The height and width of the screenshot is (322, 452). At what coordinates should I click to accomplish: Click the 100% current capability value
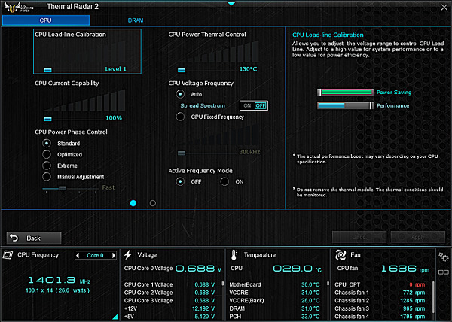coord(114,118)
